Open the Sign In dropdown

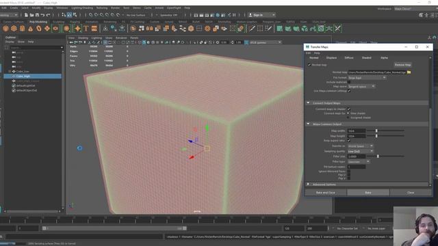click(x=261, y=15)
